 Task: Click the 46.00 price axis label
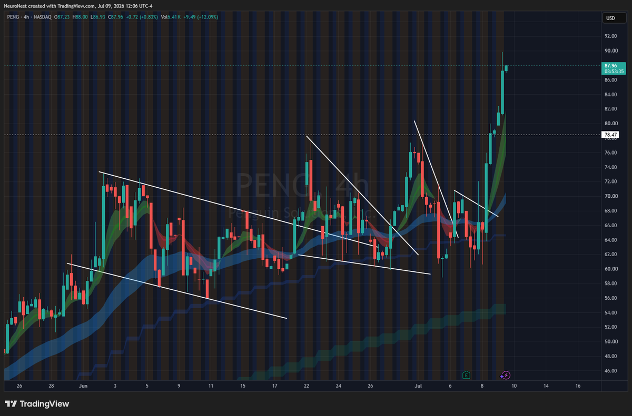(x=611, y=371)
